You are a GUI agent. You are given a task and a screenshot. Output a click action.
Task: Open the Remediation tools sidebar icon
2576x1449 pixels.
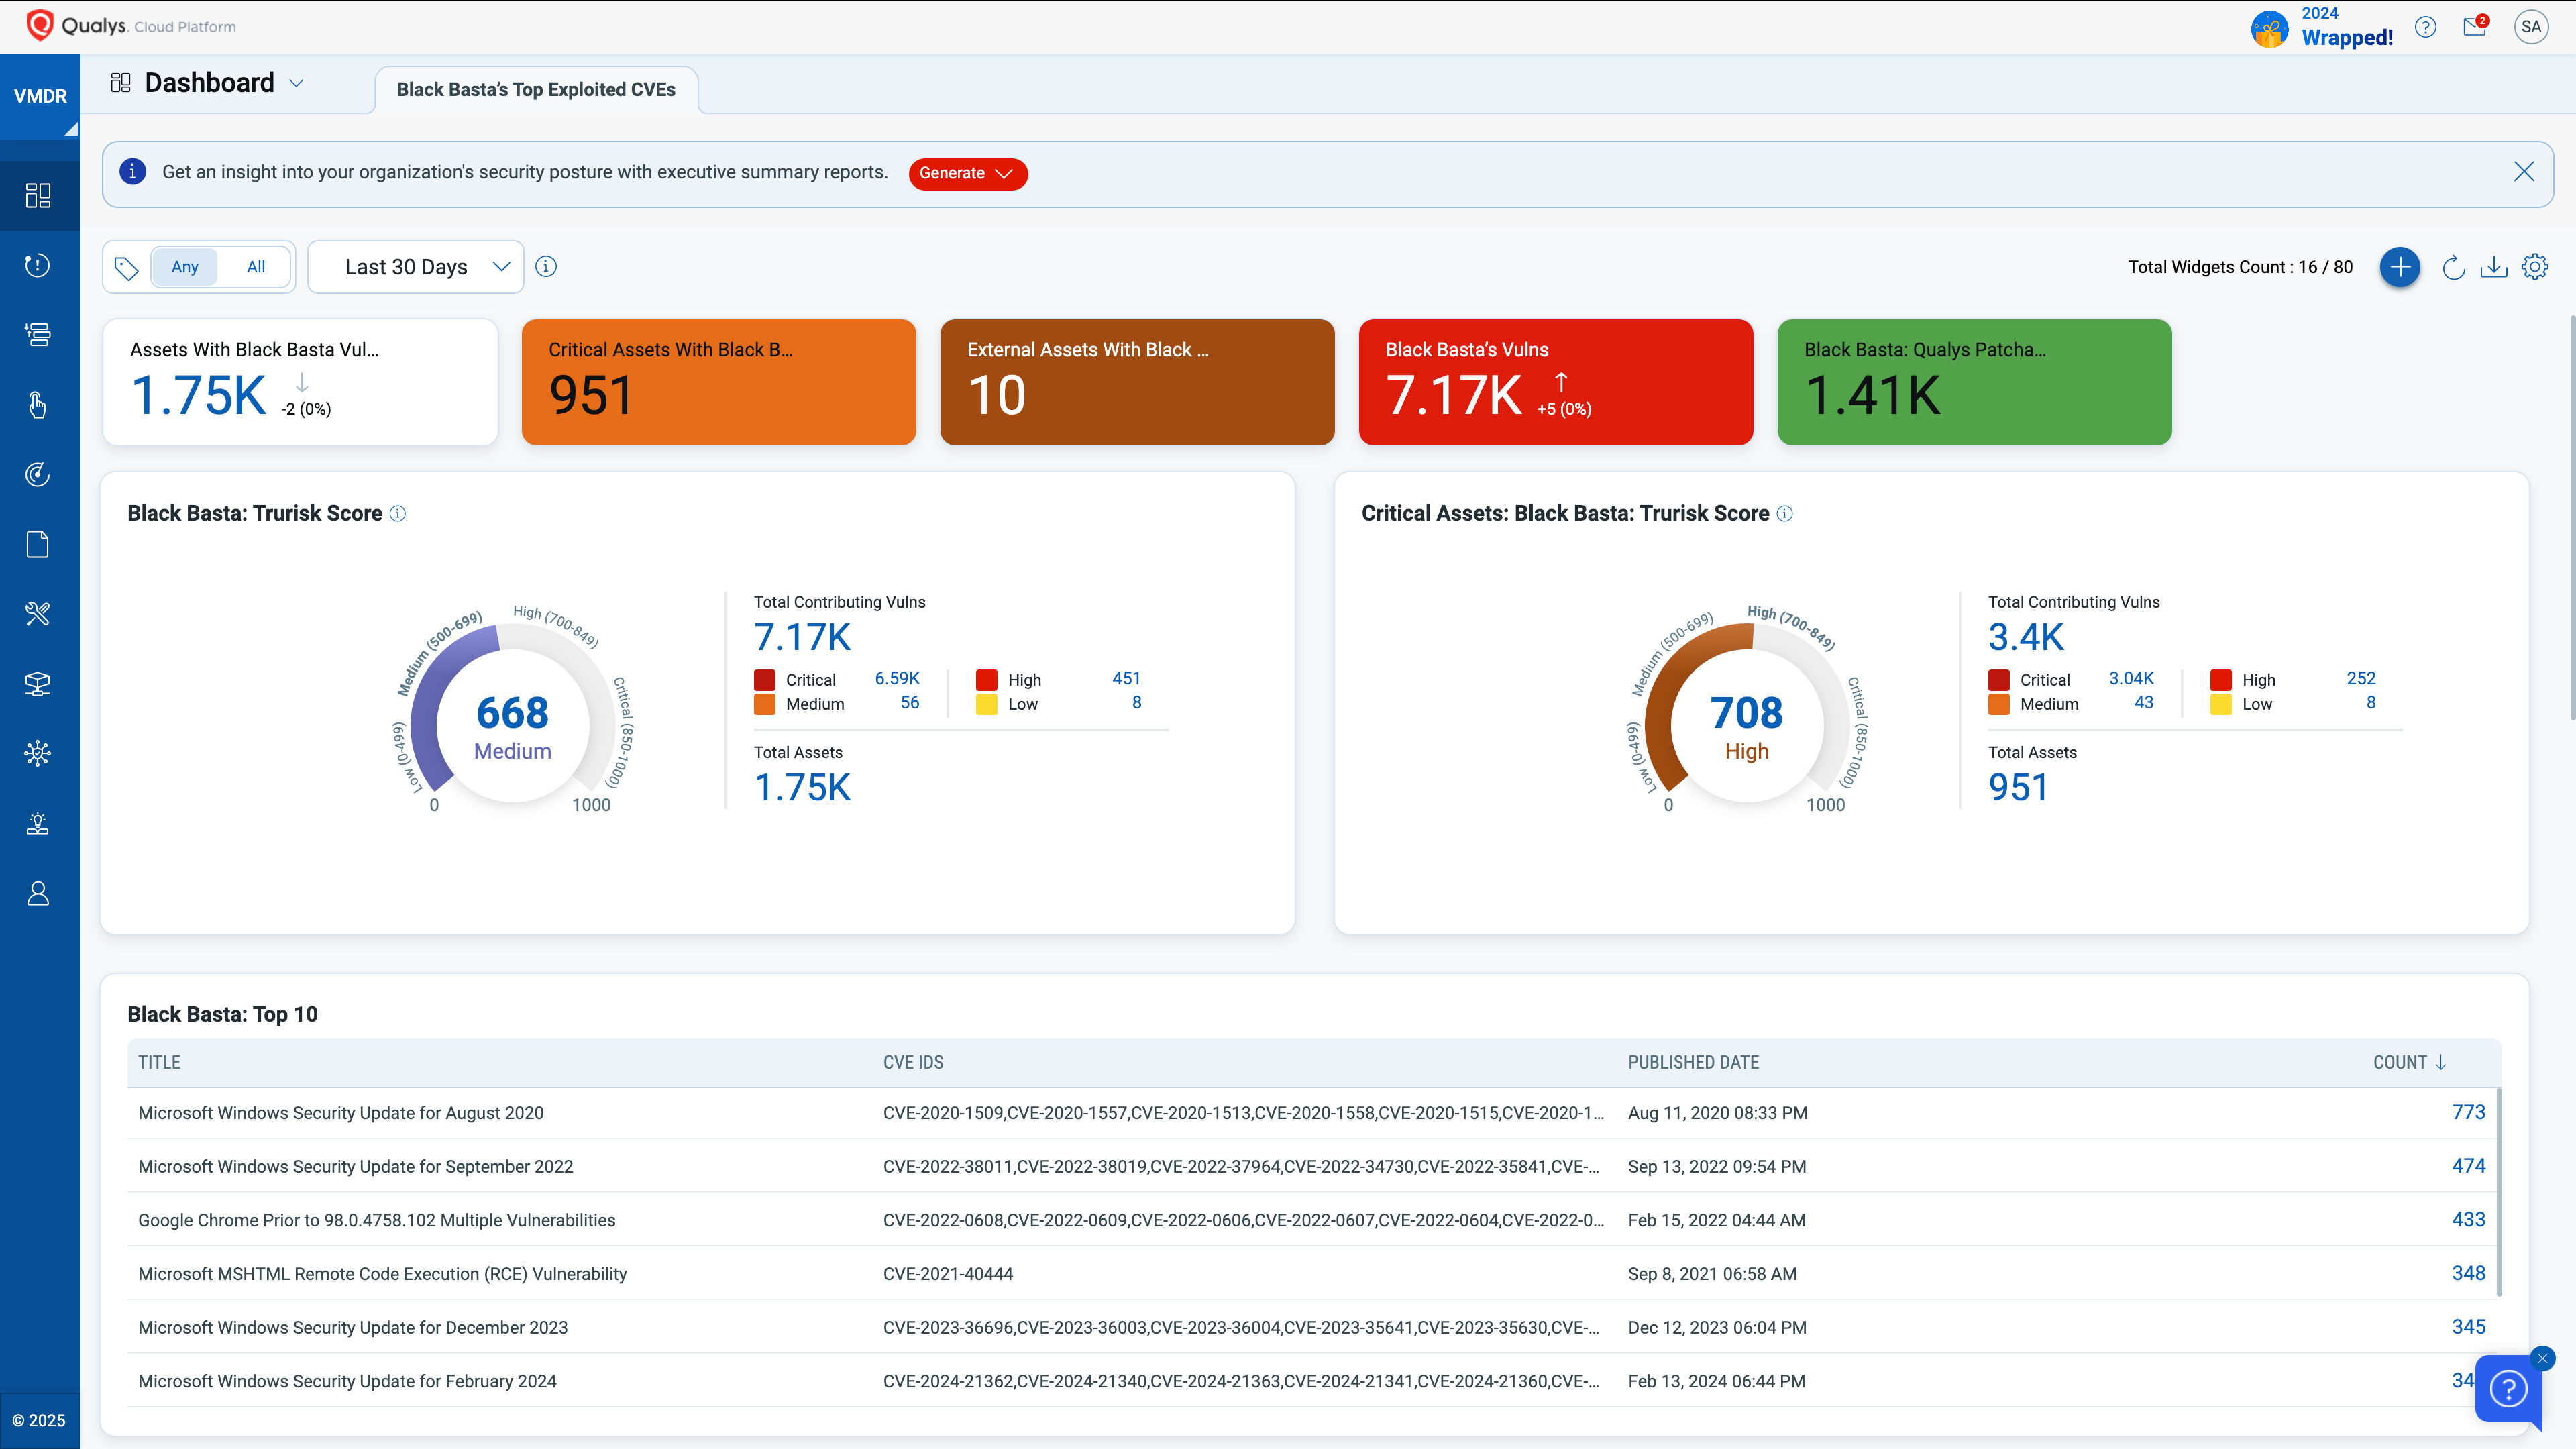[38, 614]
